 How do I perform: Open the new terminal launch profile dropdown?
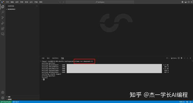(x=169, y=58)
